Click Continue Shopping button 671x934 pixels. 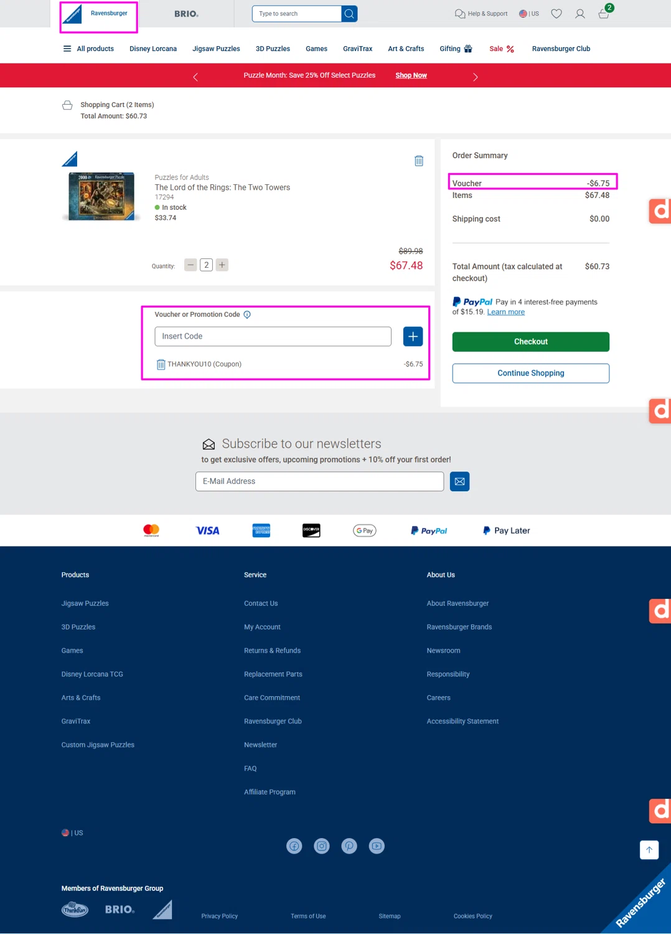[530, 373]
